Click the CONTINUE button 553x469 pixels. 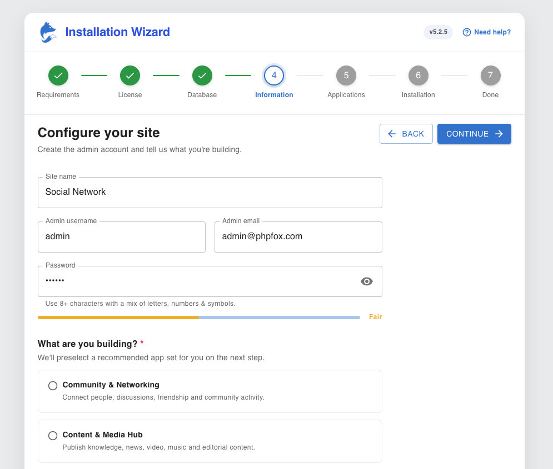pyautogui.click(x=474, y=134)
